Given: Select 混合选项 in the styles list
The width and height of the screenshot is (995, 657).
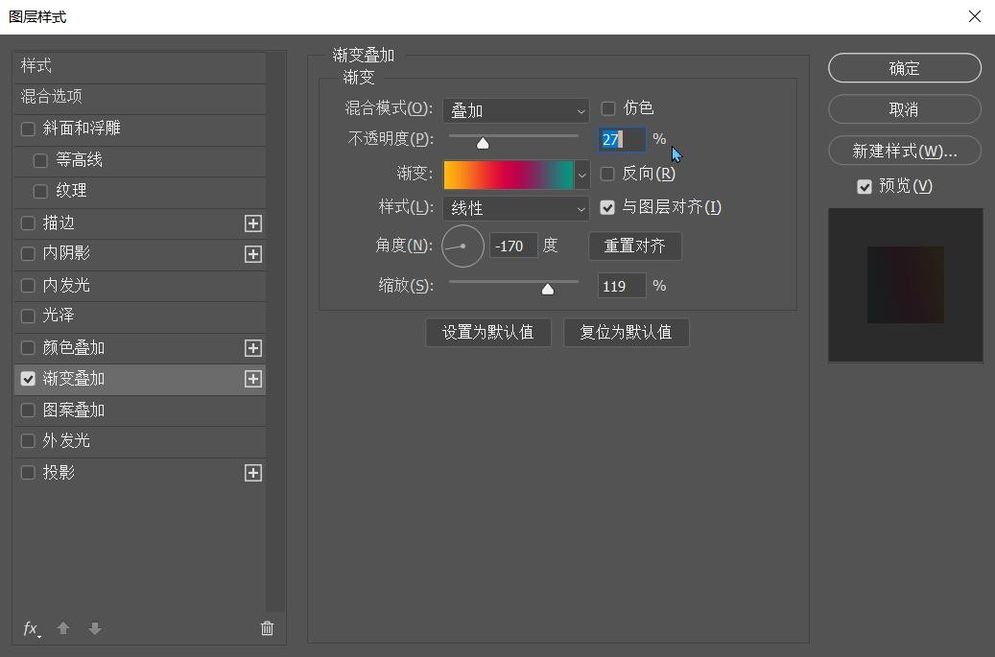Looking at the screenshot, I should tap(52, 97).
